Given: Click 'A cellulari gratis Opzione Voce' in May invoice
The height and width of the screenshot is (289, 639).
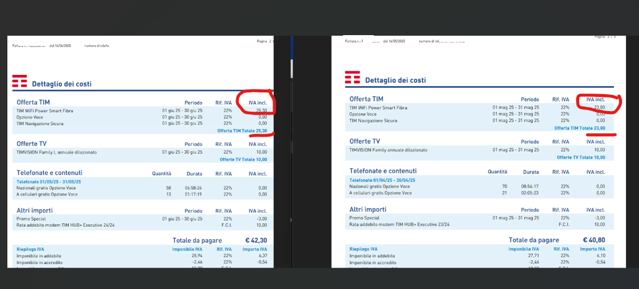Looking at the screenshot, I should click(380, 193).
